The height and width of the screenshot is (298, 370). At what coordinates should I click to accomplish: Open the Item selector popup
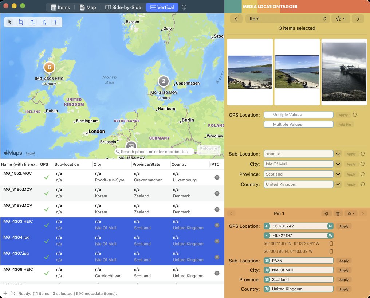coord(287,19)
